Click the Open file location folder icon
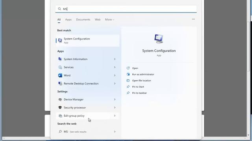 (x=128, y=81)
